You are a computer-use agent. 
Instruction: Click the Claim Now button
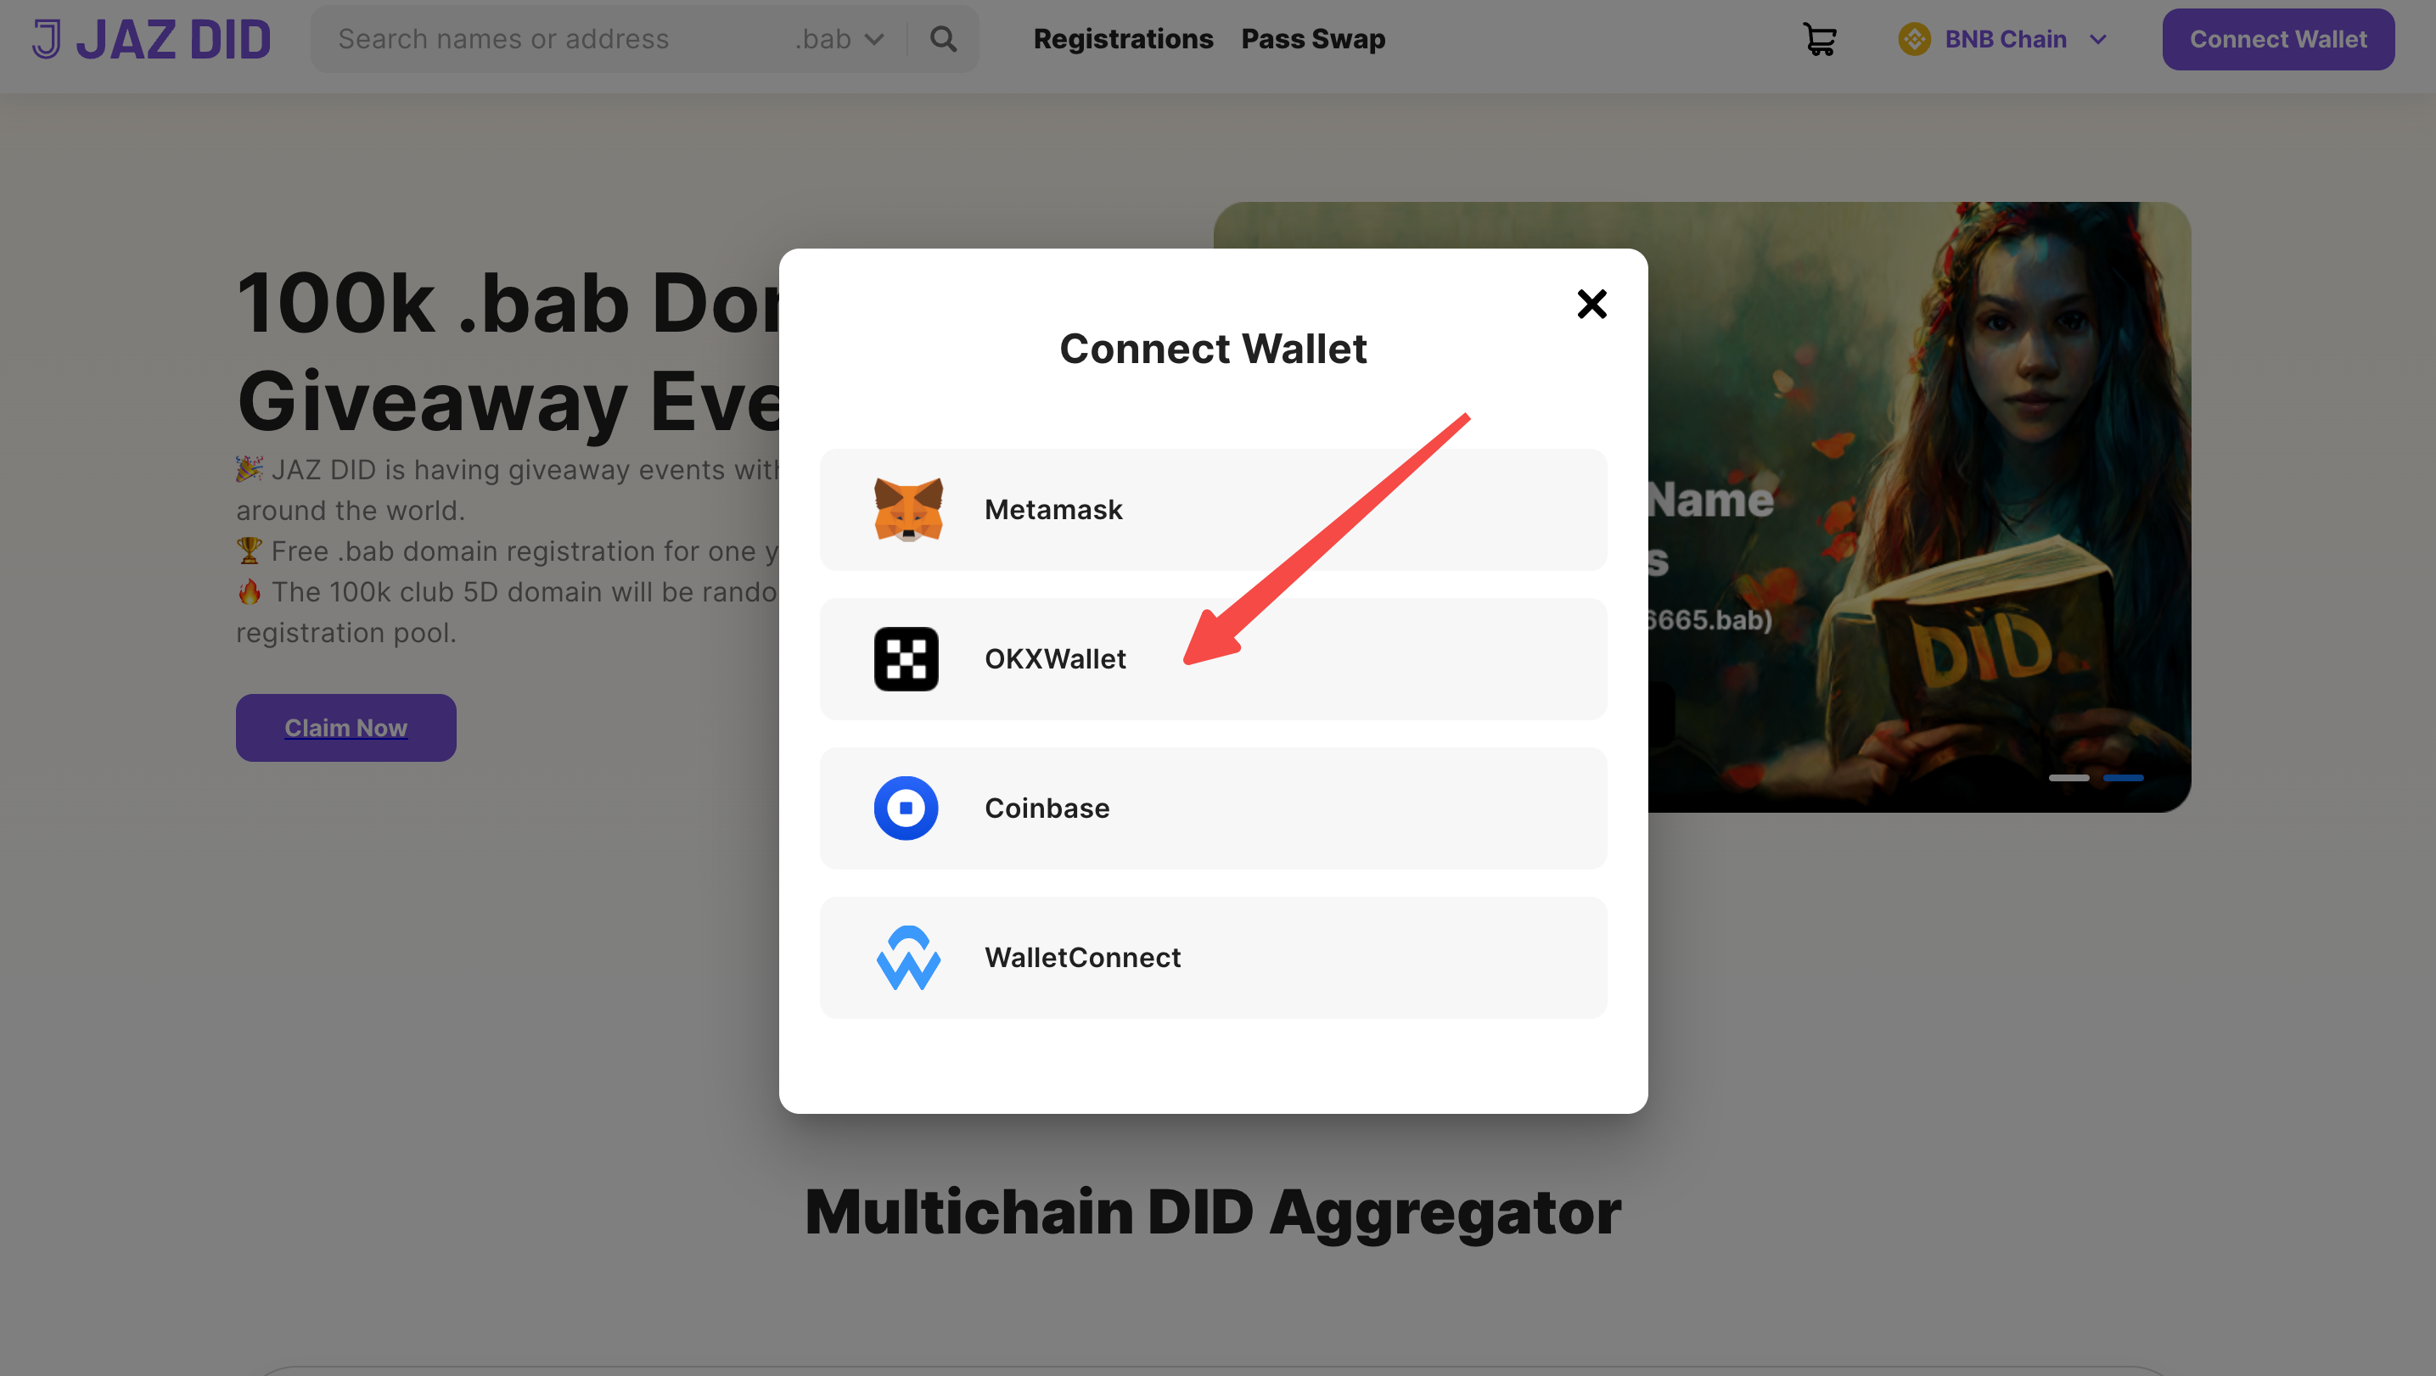345,727
